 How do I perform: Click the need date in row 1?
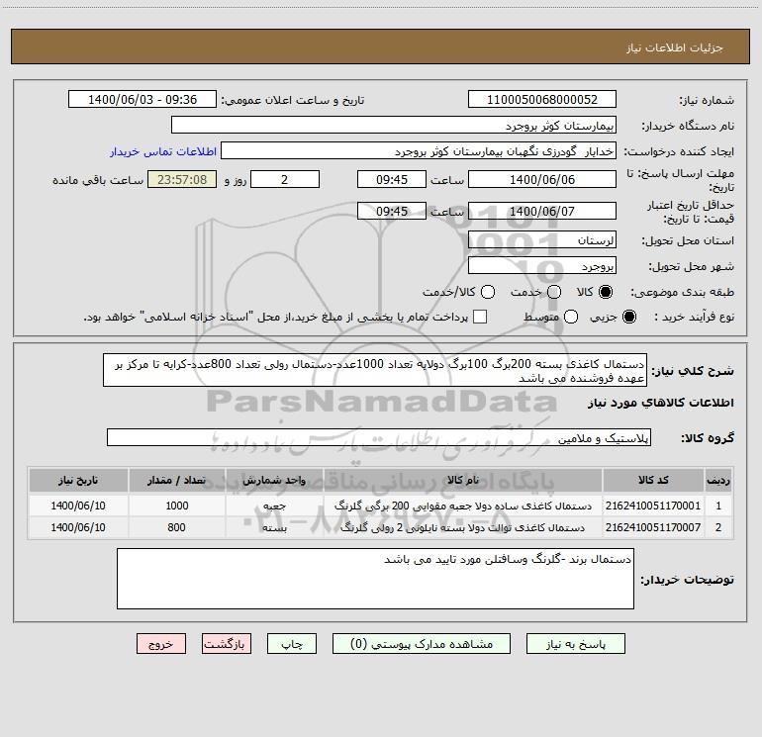pyautogui.click(x=78, y=506)
